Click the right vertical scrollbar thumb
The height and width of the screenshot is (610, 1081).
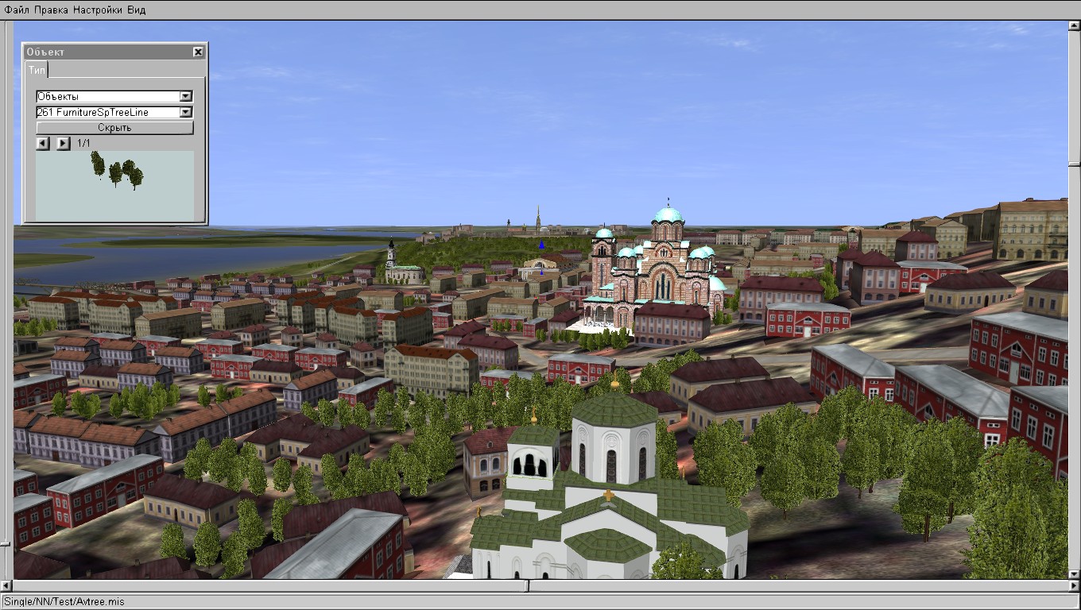coord(1074,164)
